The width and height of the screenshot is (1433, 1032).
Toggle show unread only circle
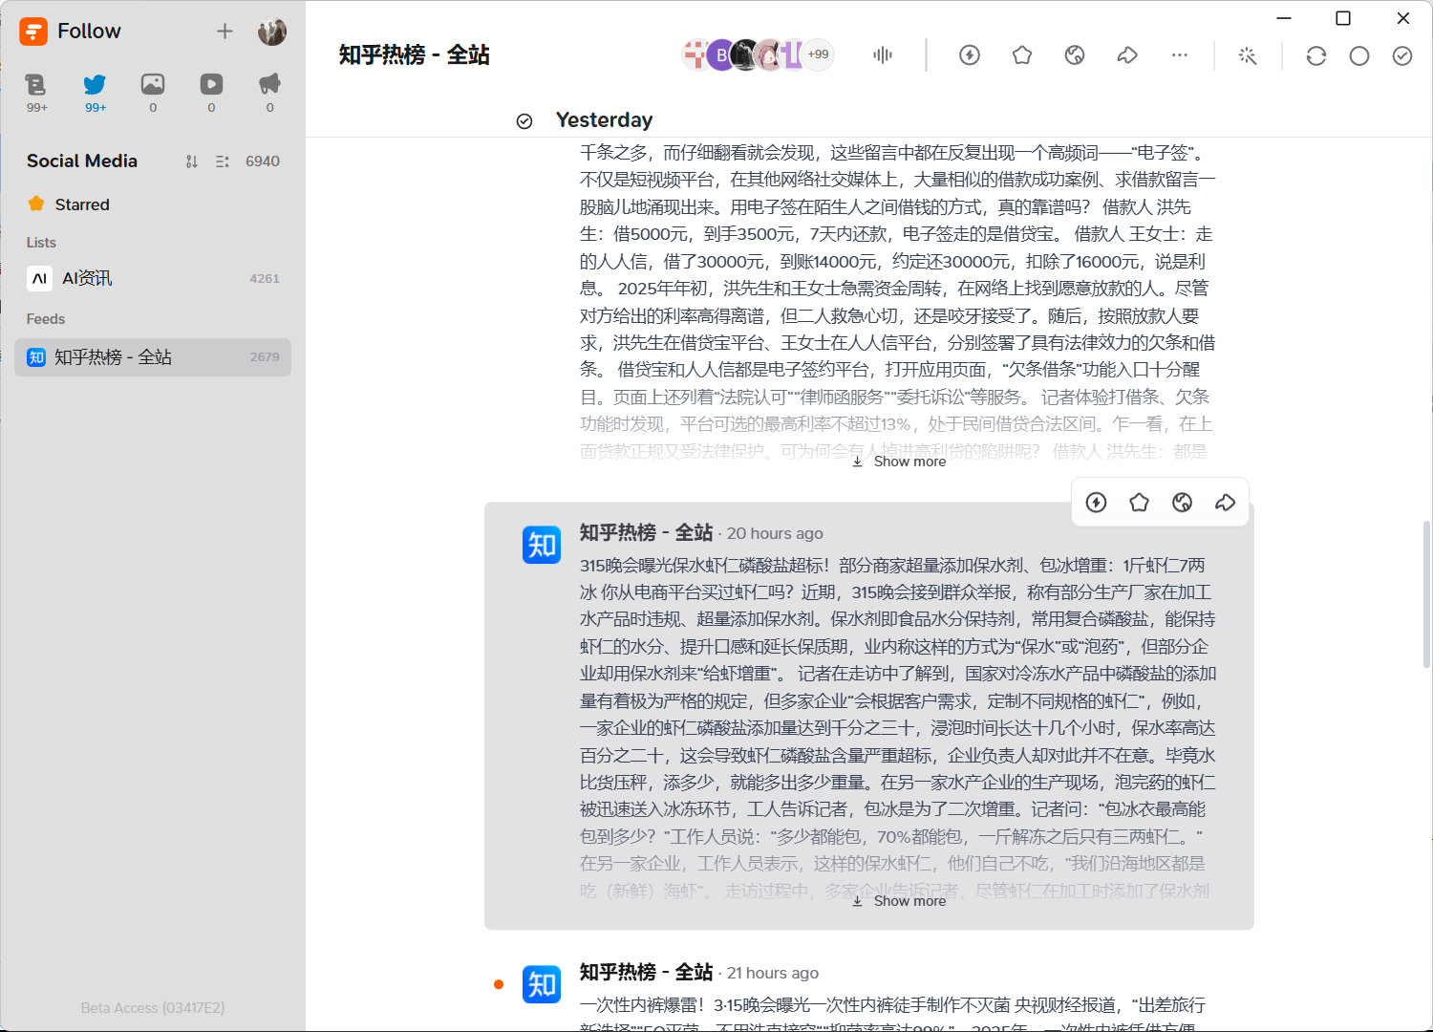1359,55
